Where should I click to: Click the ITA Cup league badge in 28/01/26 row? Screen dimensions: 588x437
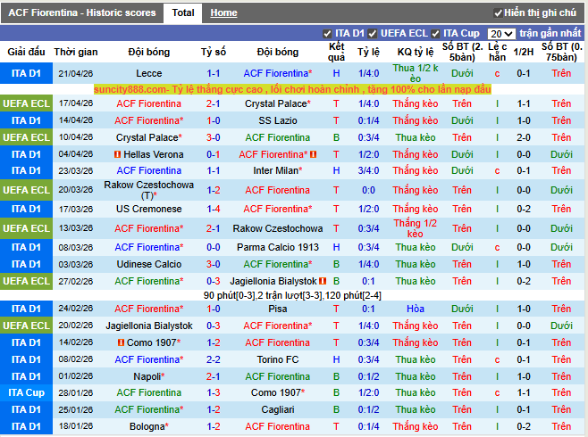click(x=25, y=393)
